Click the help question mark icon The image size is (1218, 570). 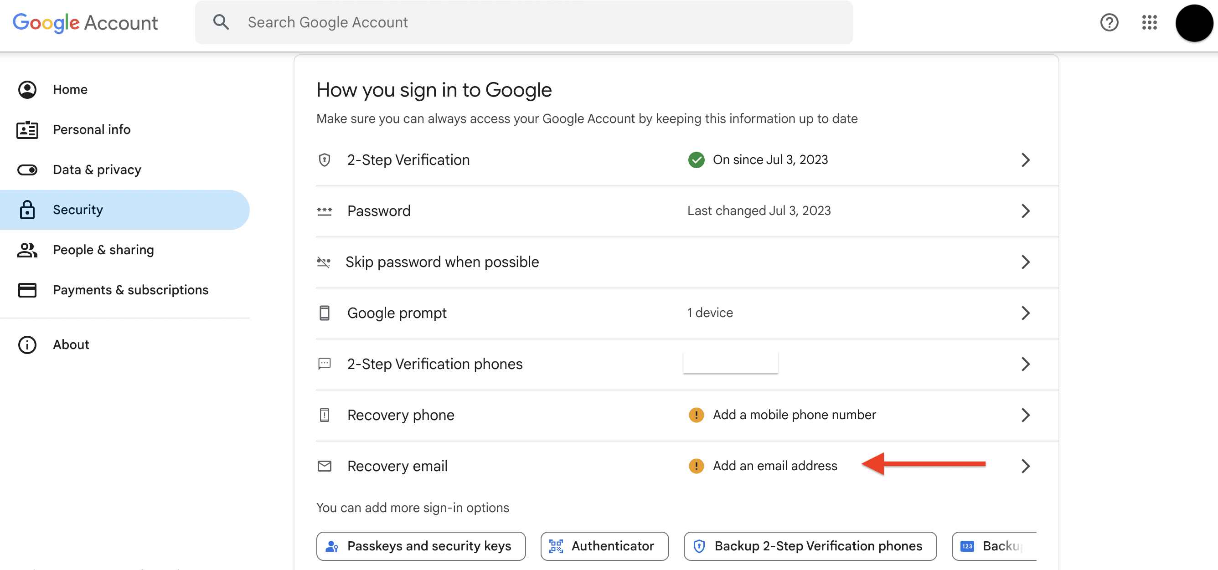click(1109, 22)
